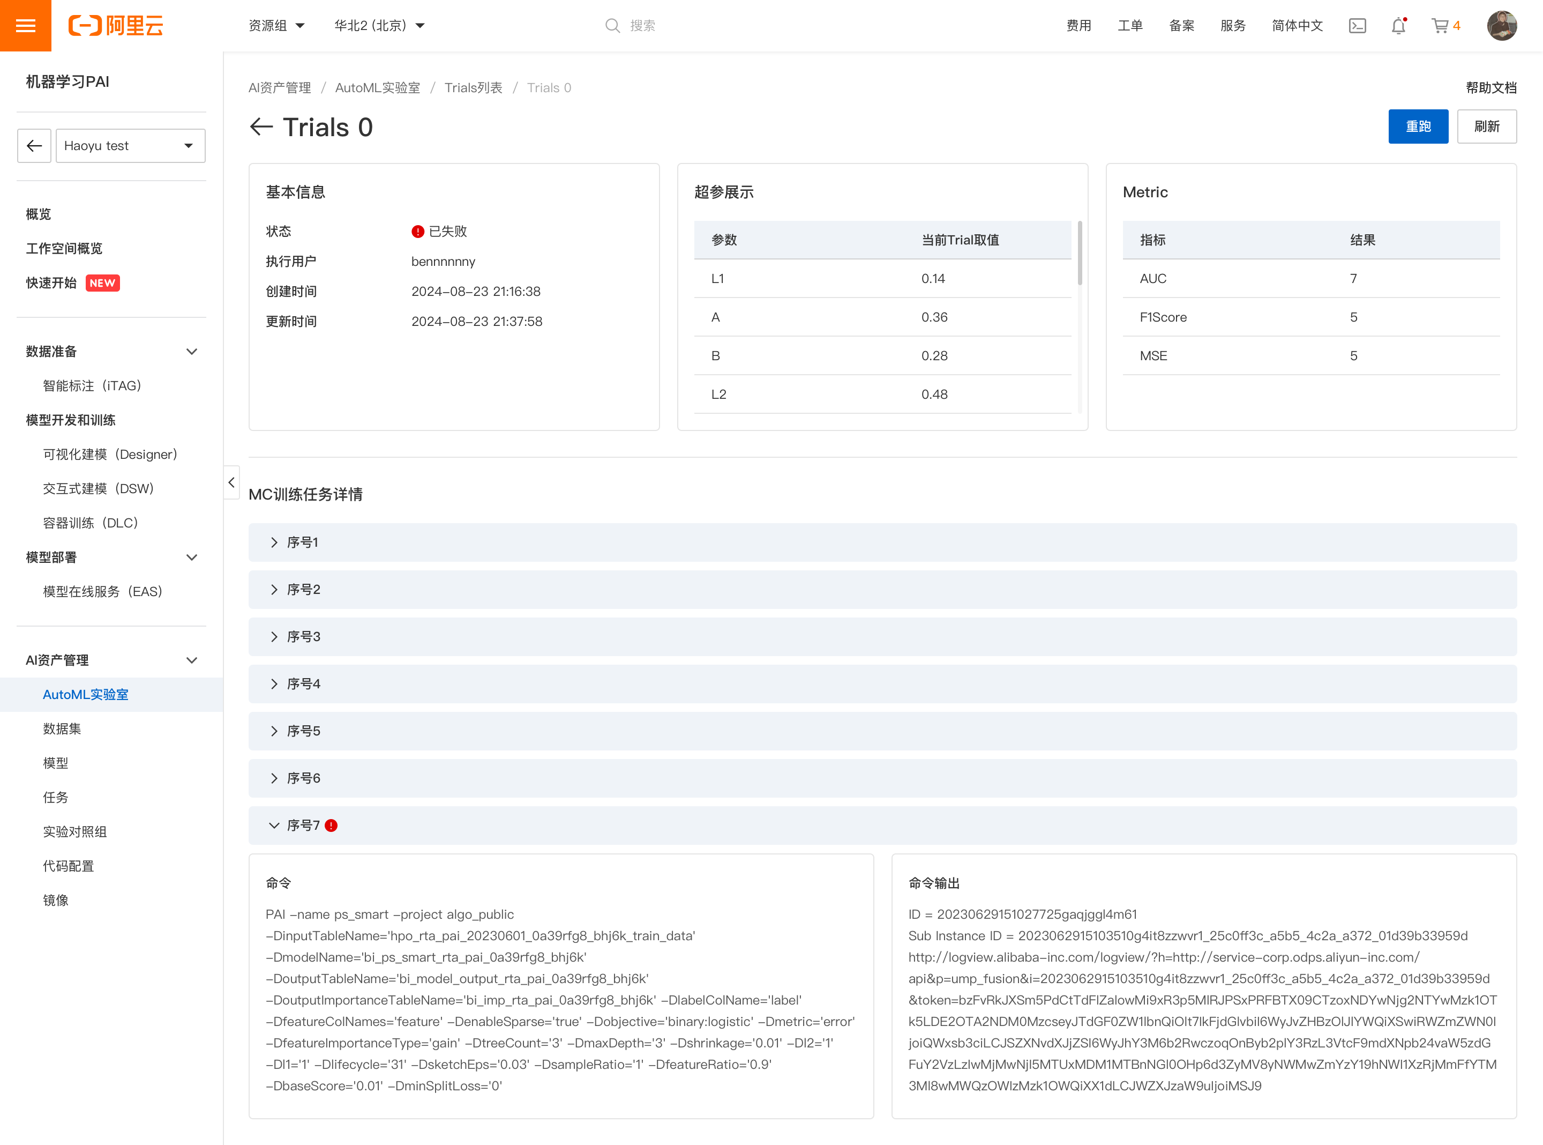Collapse the 数据准备 sidebar section

(x=192, y=352)
